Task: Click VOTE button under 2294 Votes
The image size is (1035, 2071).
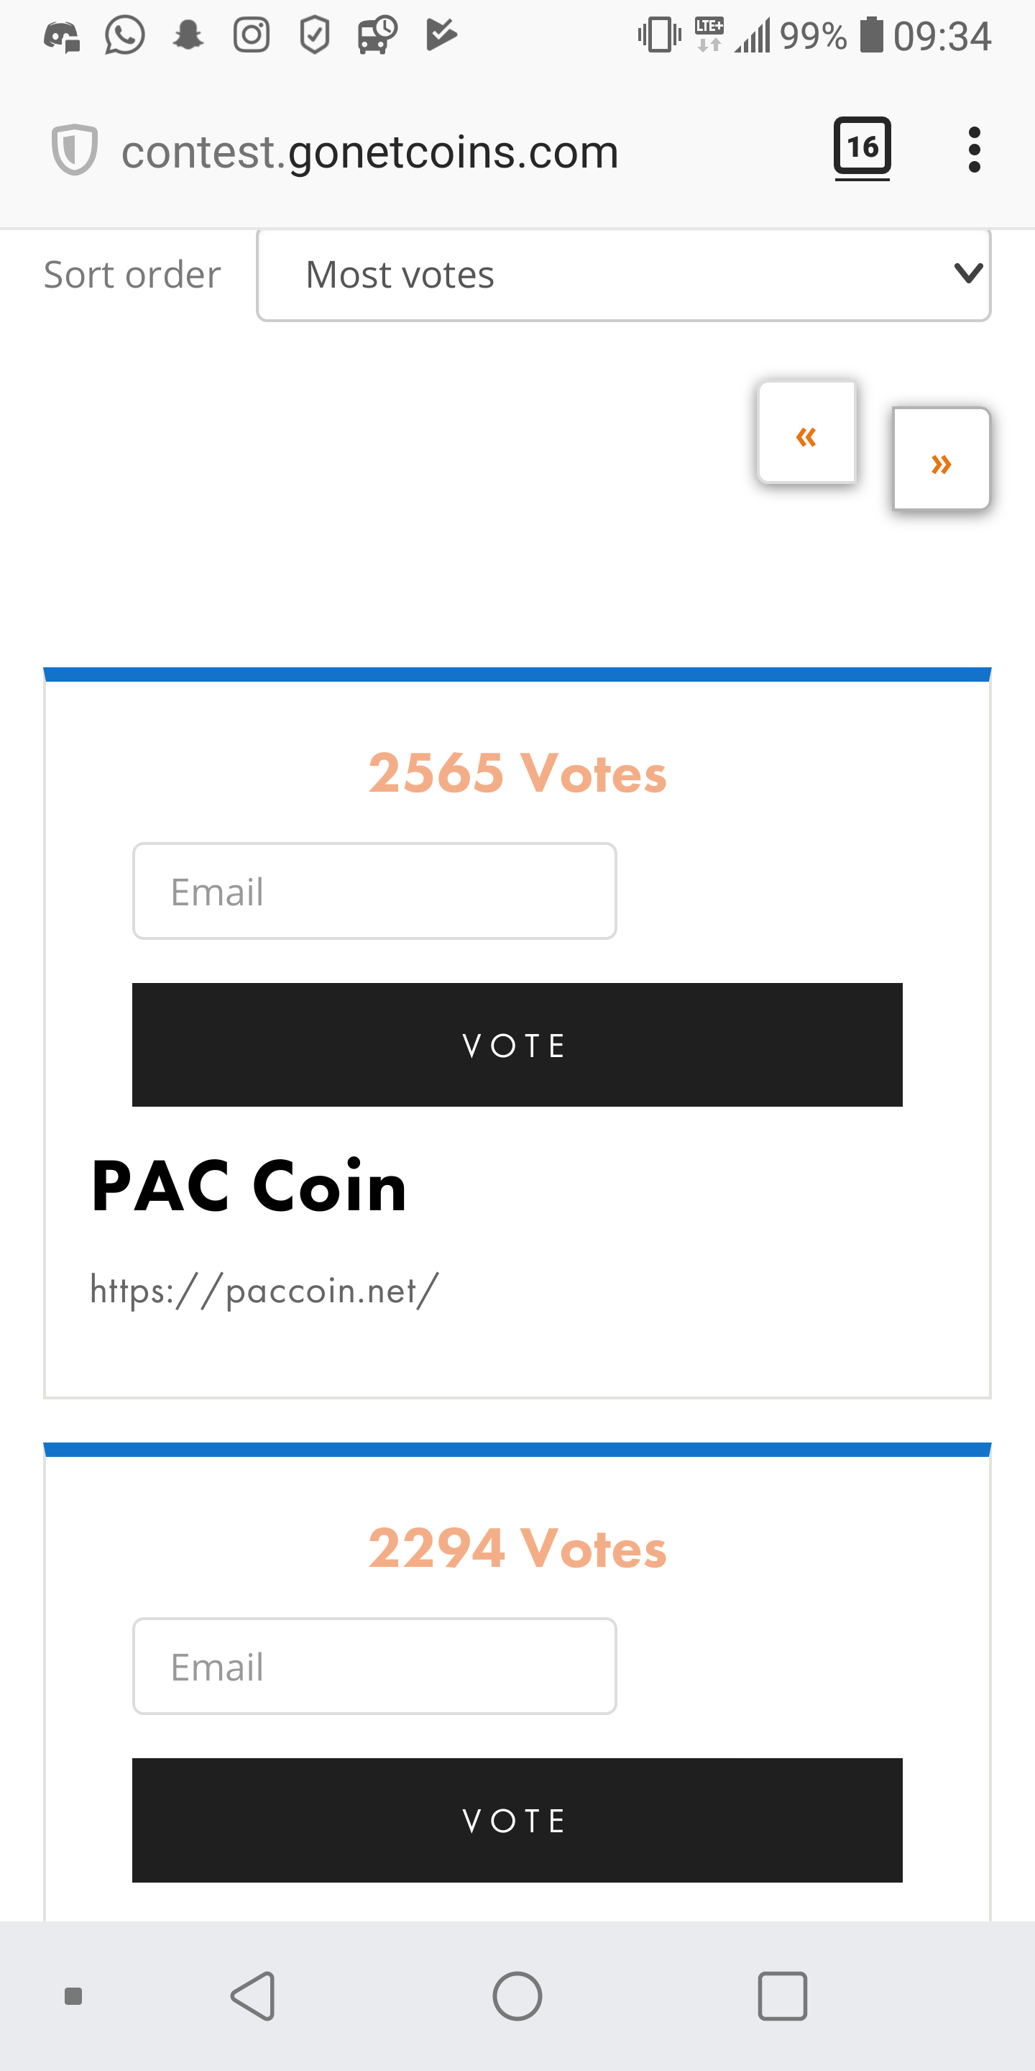Action: click(517, 1820)
